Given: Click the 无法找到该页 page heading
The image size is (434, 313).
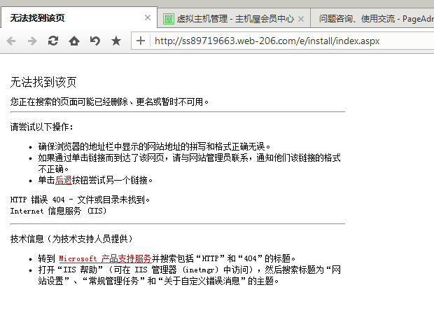Looking at the screenshot, I should tap(43, 83).
